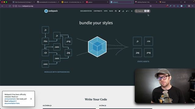Click the .hbs module box
Screen dimensions: 195x109
(x=45, y=41)
